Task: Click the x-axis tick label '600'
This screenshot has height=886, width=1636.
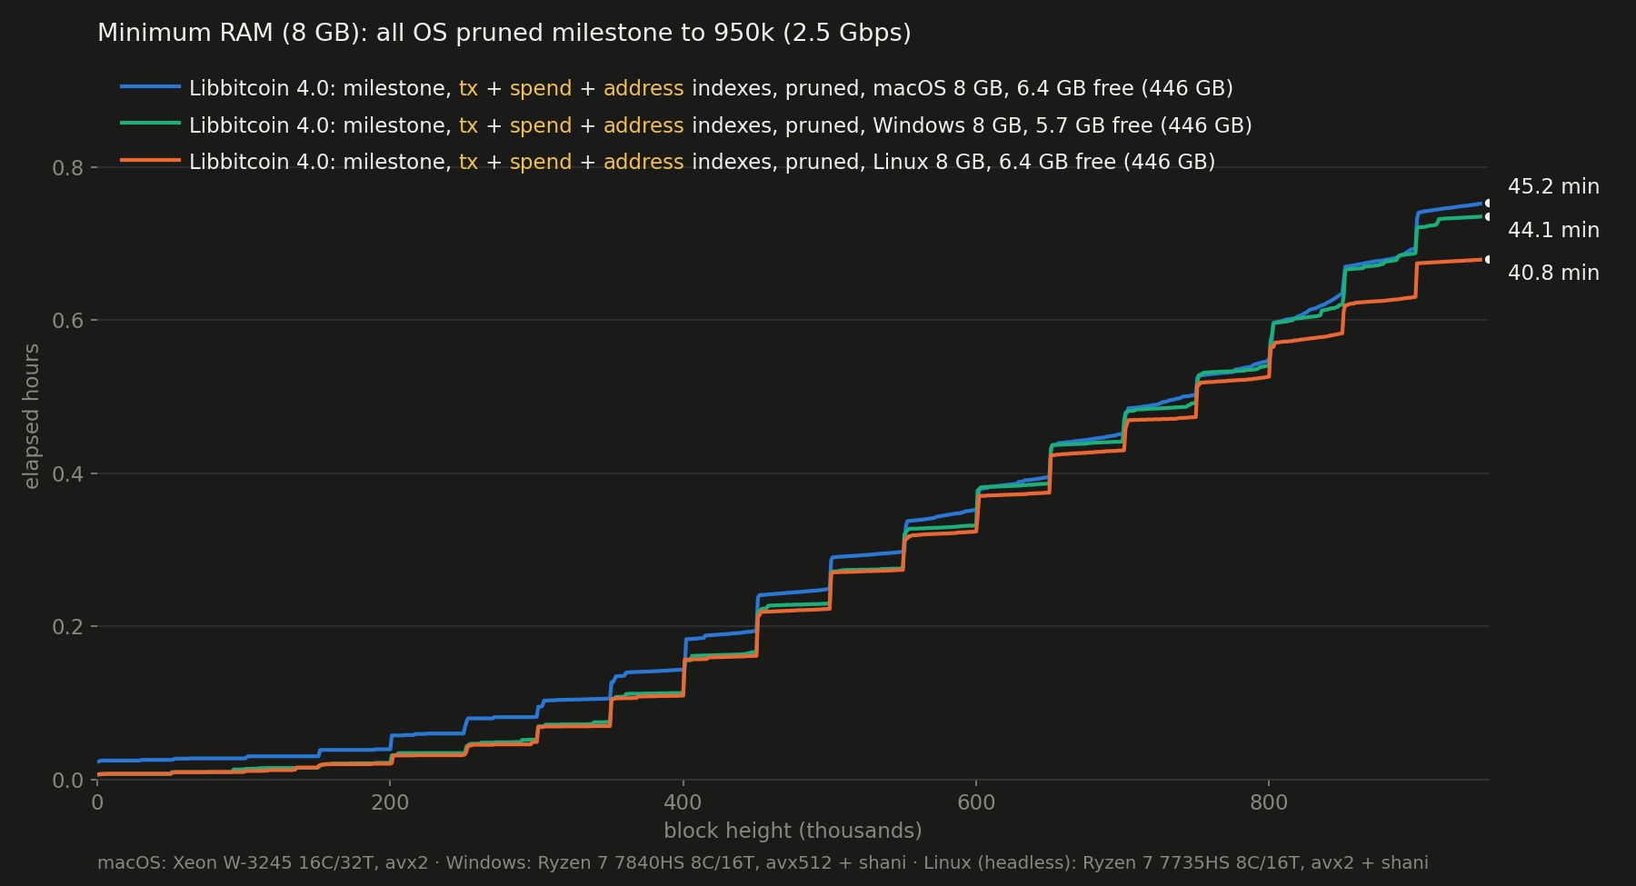Action: pyautogui.click(x=976, y=803)
